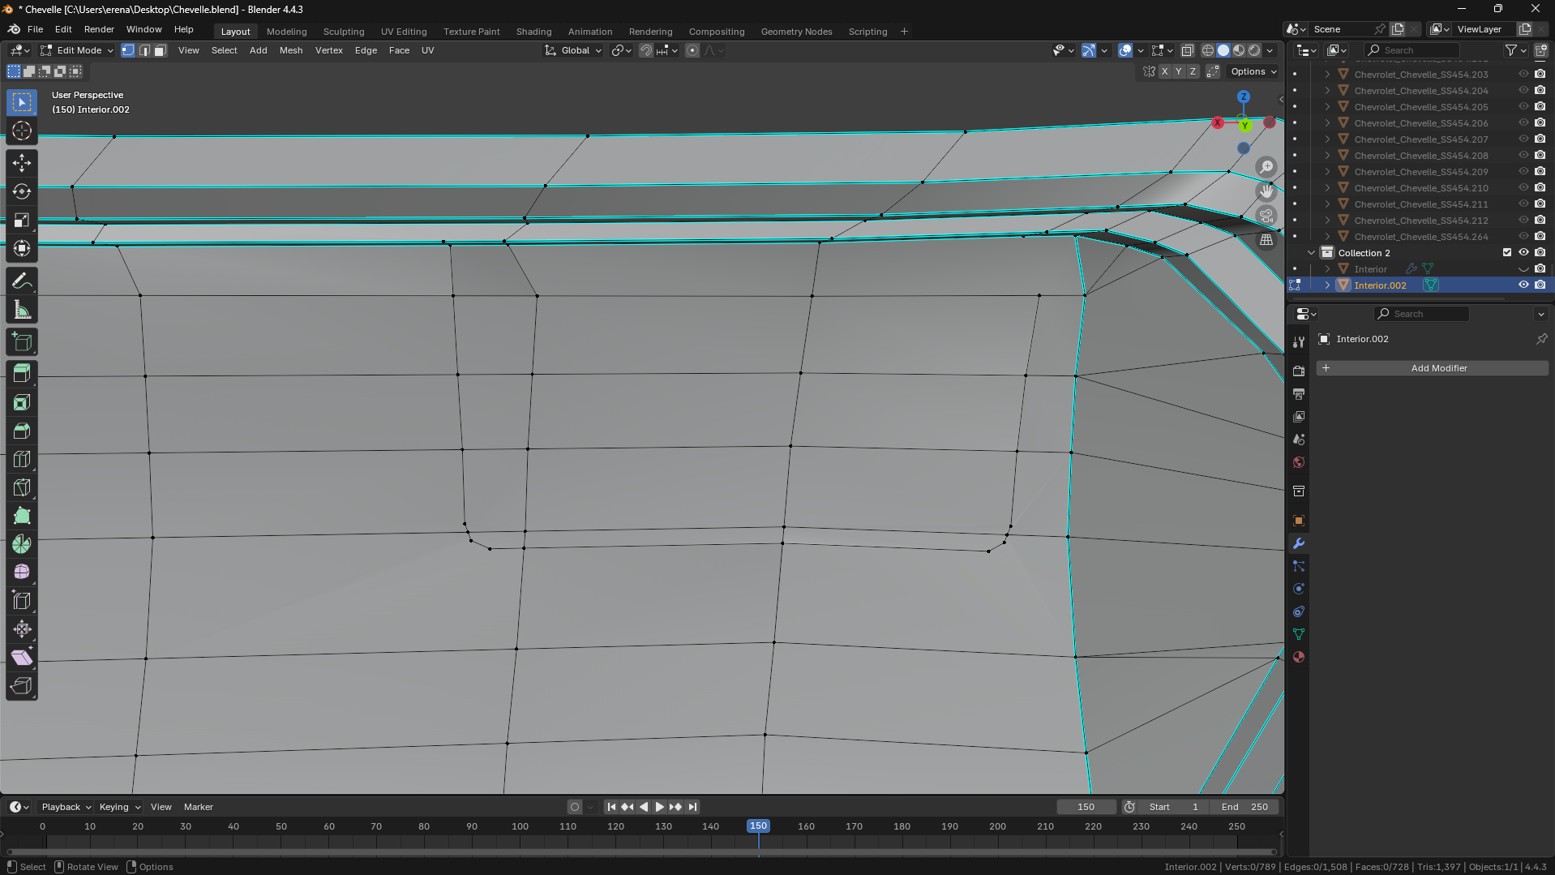Click the current frame number field
The height and width of the screenshot is (875, 1555).
click(x=1086, y=807)
